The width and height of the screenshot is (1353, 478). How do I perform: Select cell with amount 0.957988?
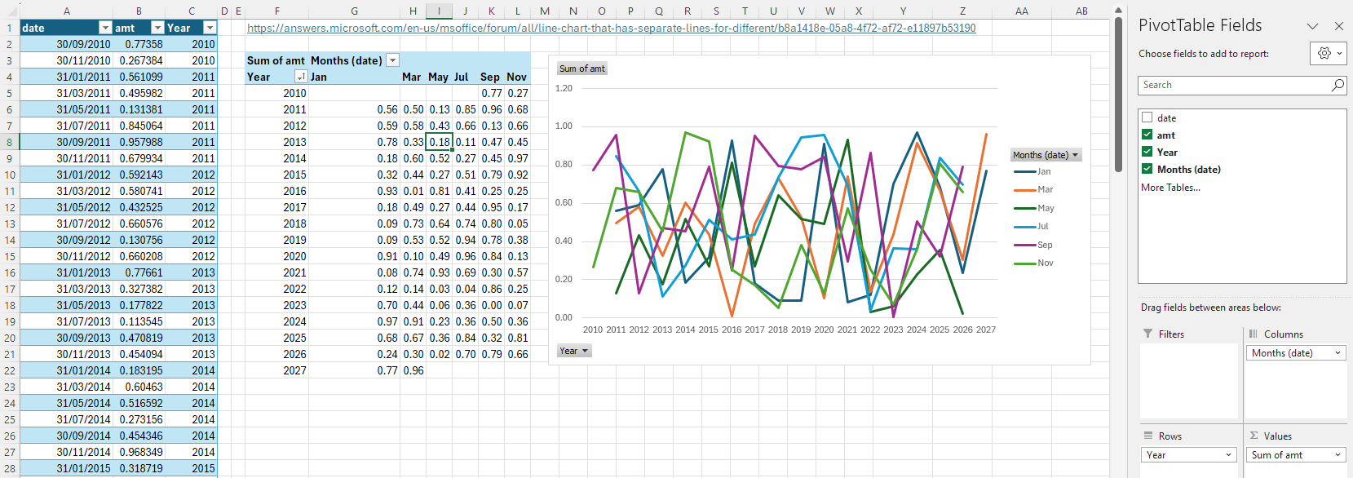click(139, 142)
